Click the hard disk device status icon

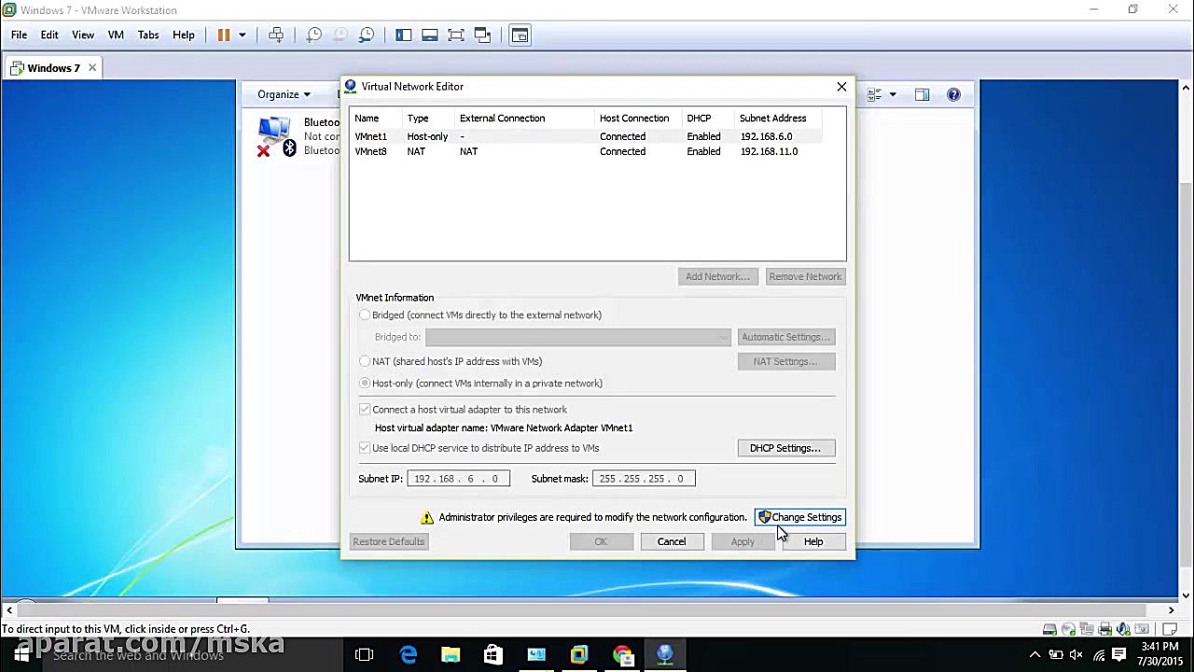[x=1049, y=629]
